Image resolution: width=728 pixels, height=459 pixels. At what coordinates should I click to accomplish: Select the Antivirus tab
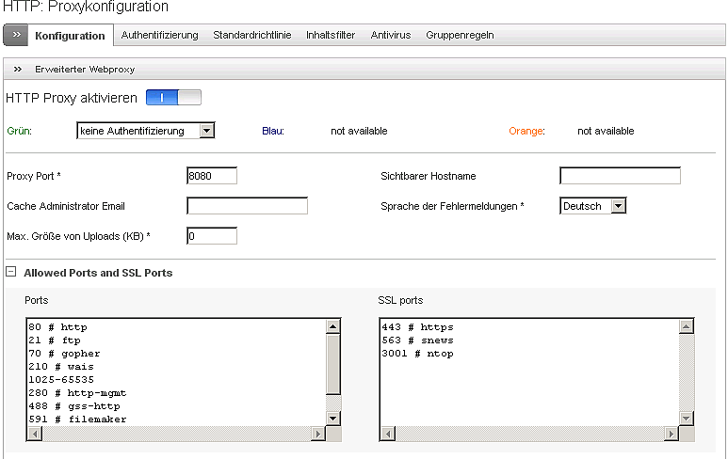pyautogui.click(x=391, y=36)
